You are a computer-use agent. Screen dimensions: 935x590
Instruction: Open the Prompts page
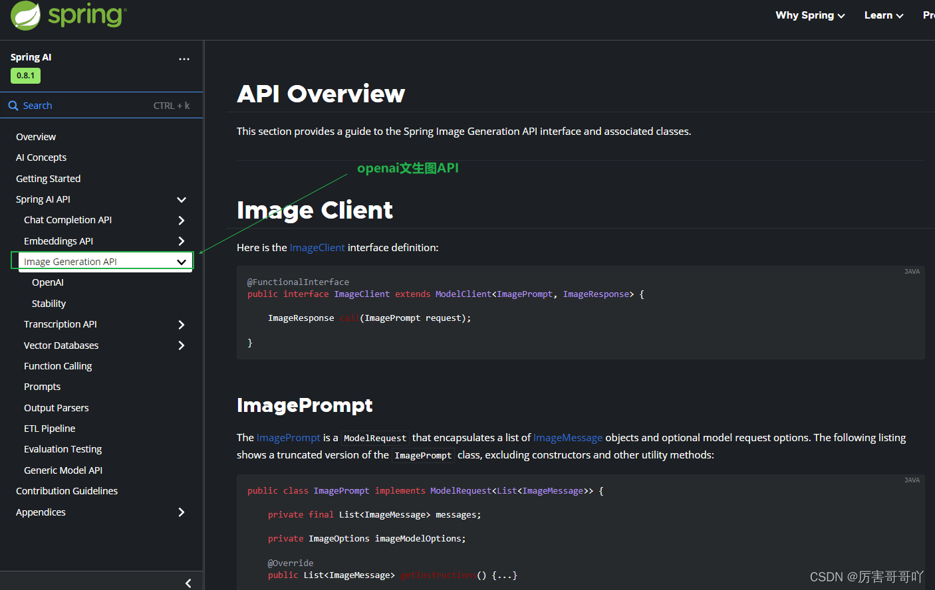pyautogui.click(x=42, y=387)
